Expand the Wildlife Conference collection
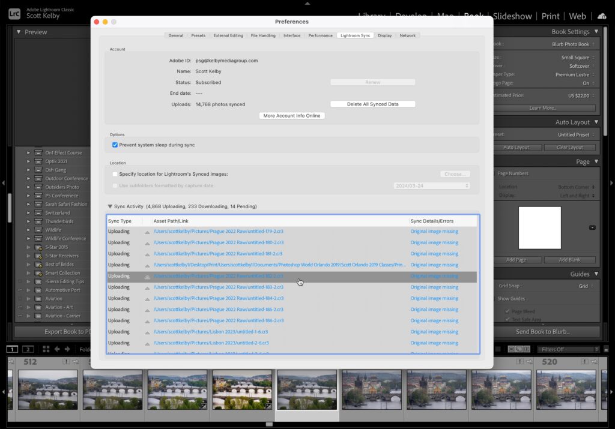Screen dimensions: 615x429 (x=28, y=238)
